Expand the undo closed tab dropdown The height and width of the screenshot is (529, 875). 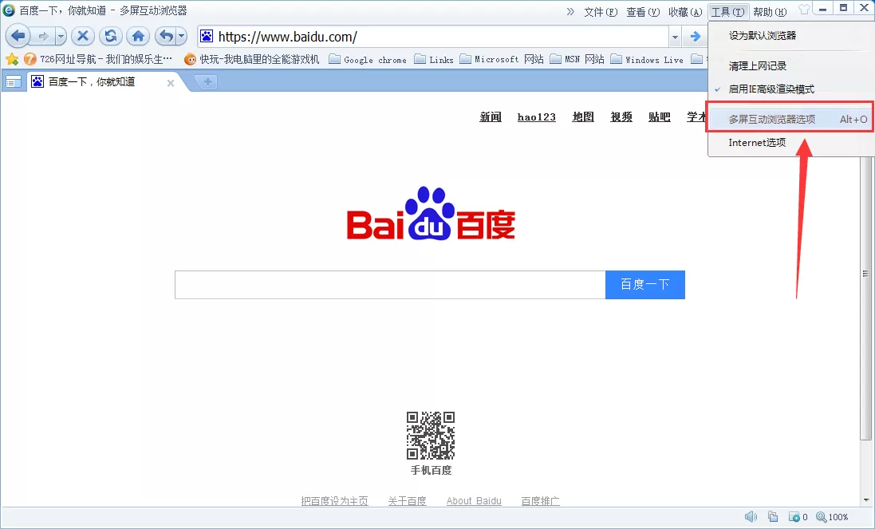click(x=181, y=37)
